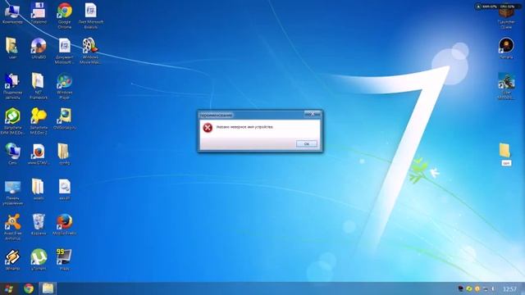The width and height of the screenshot is (525, 295).
Task: Click OK in the error dialog
Action: (x=306, y=143)
